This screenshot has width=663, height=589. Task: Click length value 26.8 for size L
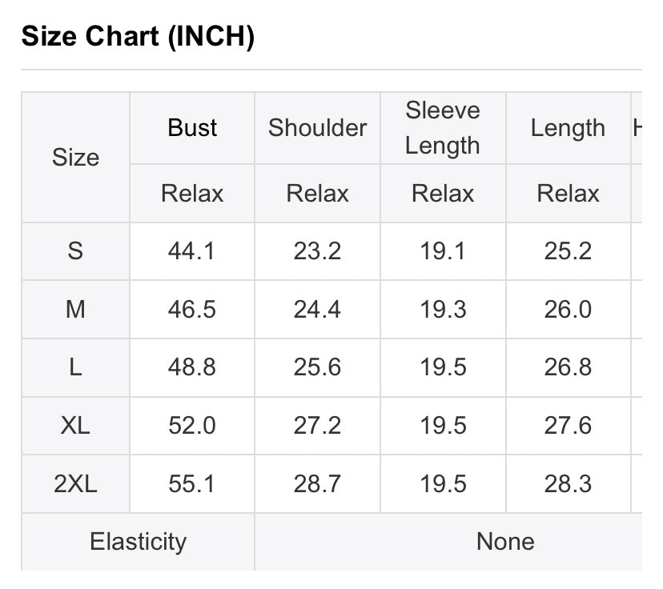(568, 367)
